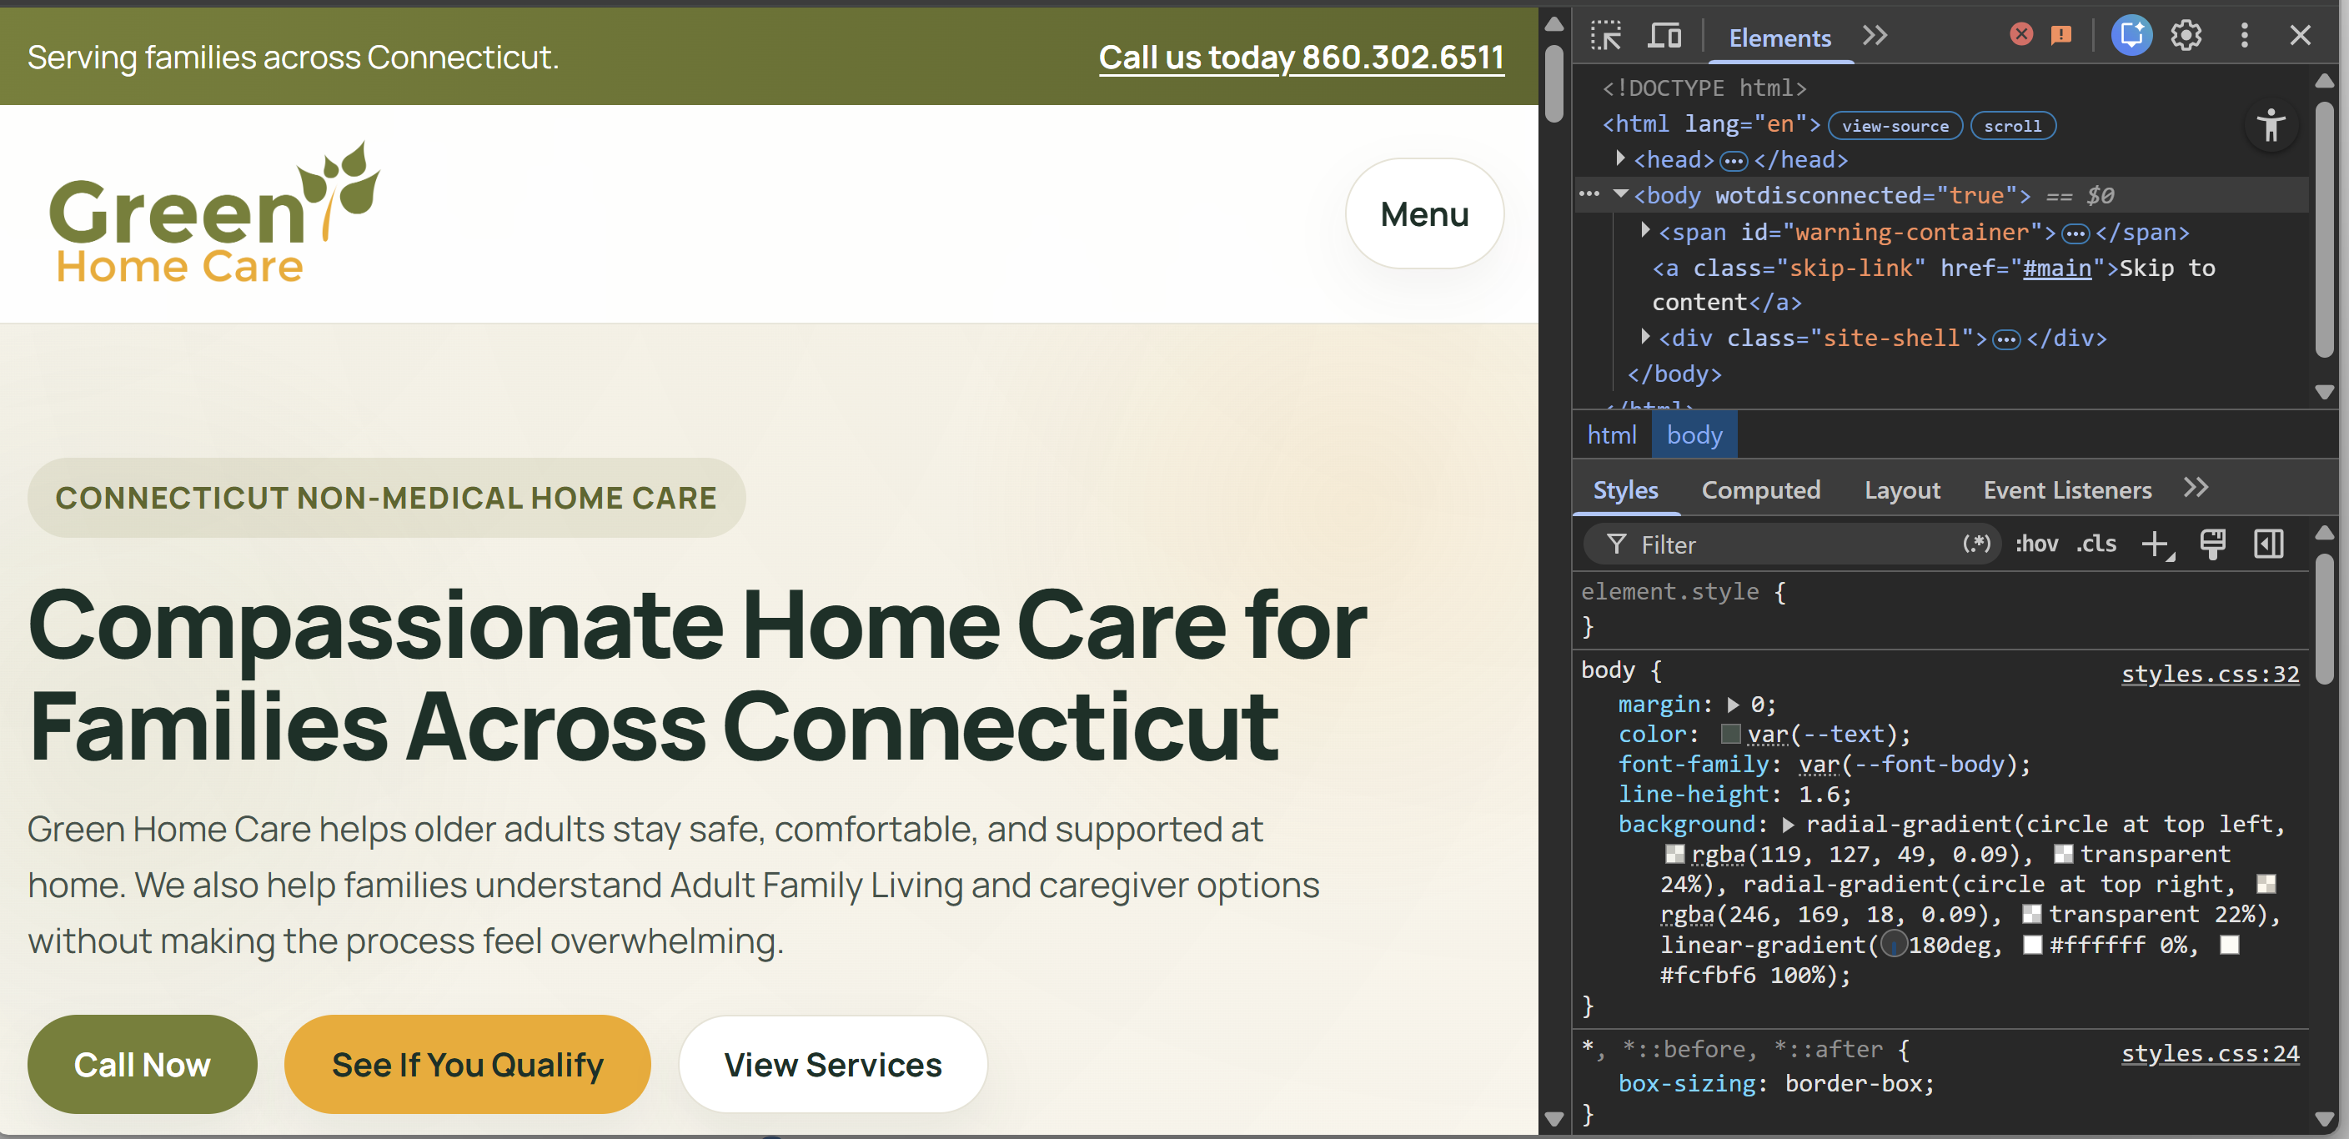
Task: Toggle element classes editor with .cls
Action: point(2096,544)
